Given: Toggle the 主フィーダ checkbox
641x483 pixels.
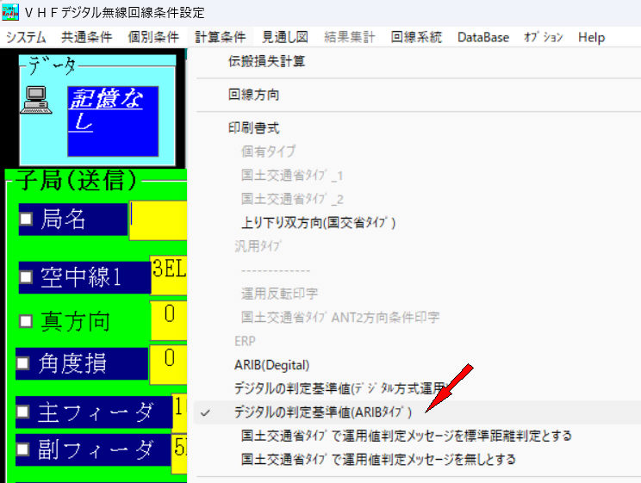Looking at the screenshot, I should pos(26,412).
